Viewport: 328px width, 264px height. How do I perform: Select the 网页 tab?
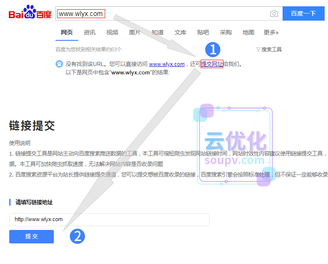tap(67, 32)
